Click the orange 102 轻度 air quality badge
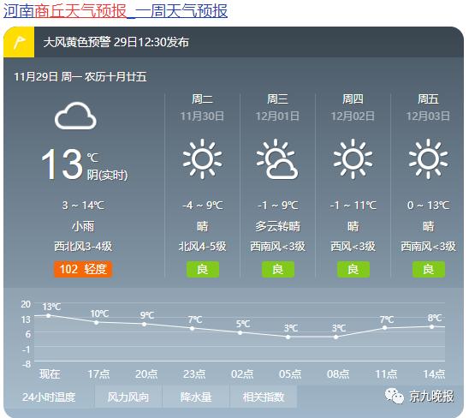 83,269
